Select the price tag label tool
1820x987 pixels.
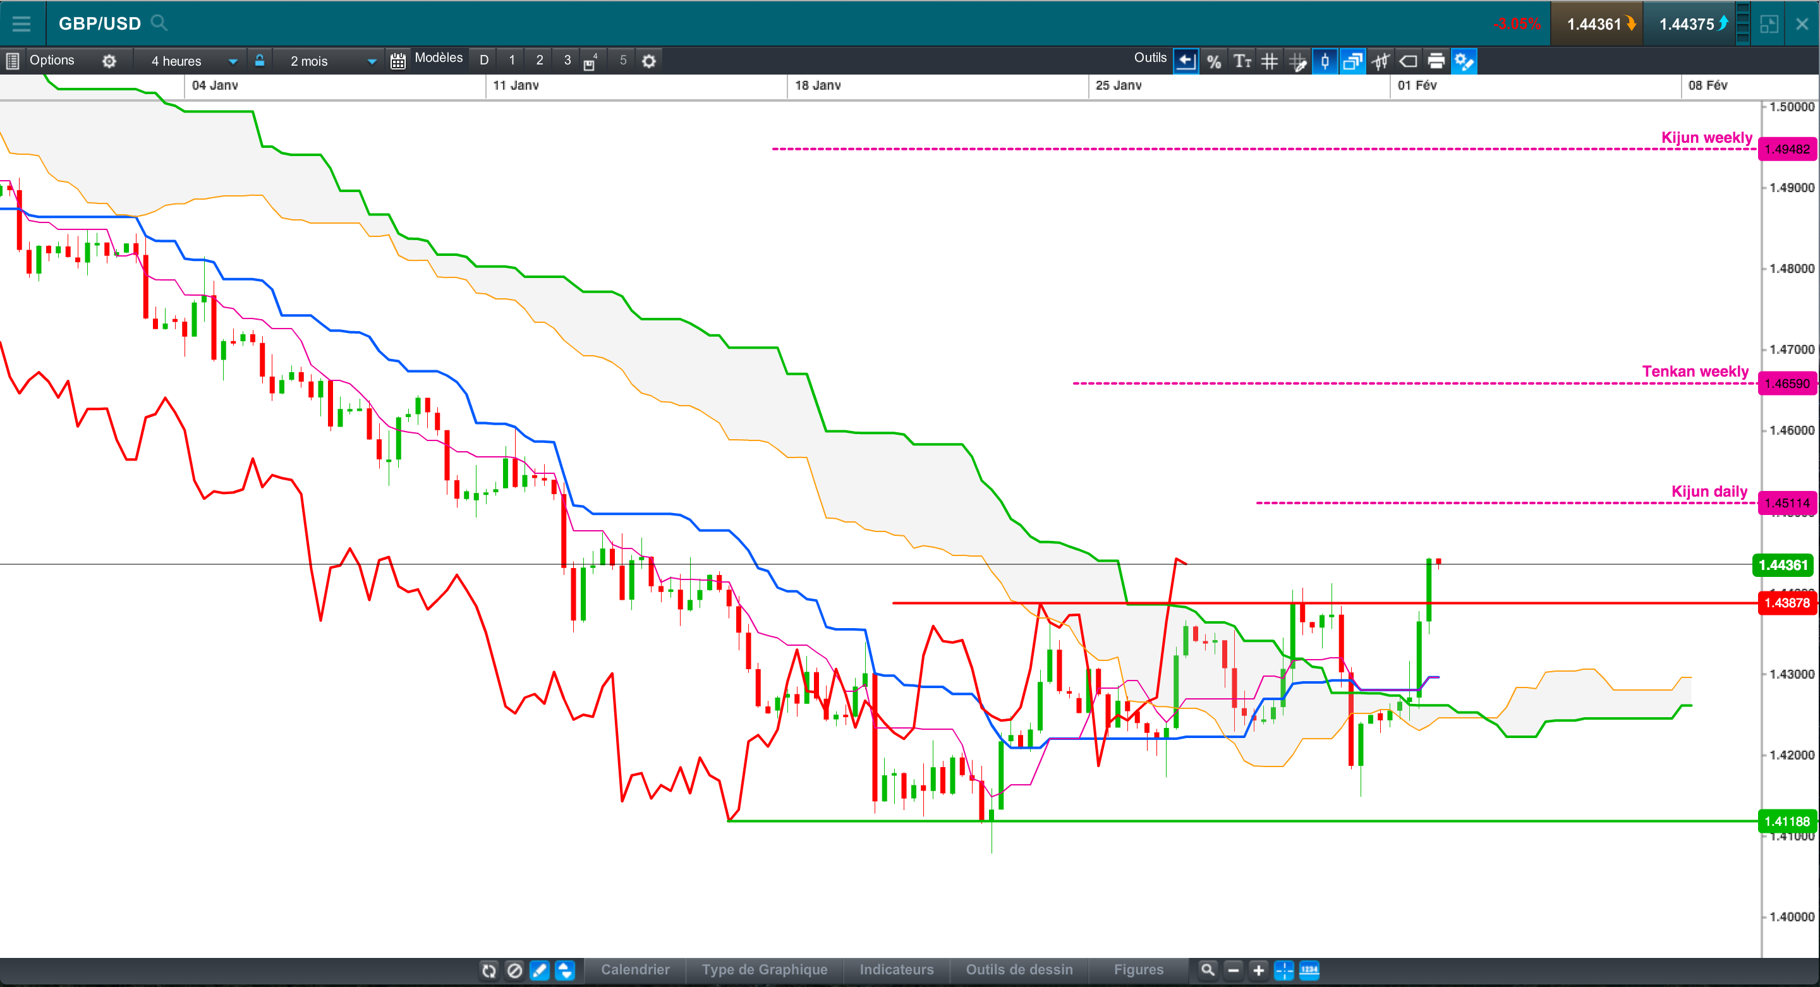click(1408, 61)
